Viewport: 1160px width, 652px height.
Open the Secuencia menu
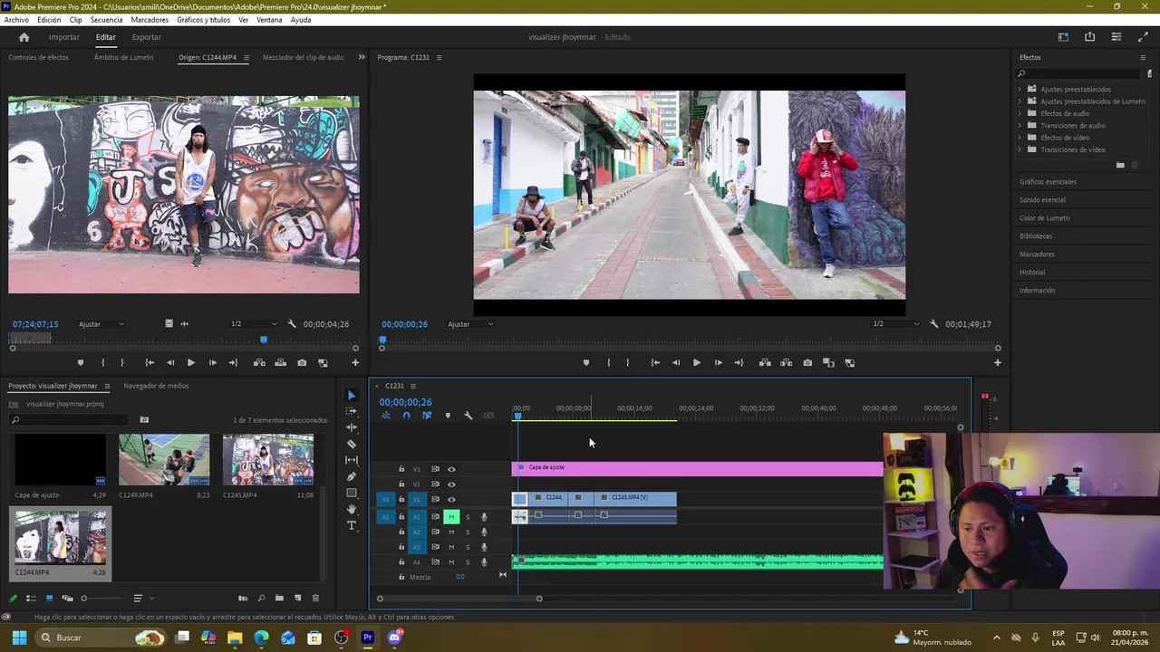106,20
